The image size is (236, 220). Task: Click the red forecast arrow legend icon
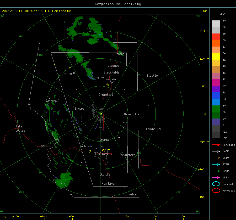(x=216, y=145)
